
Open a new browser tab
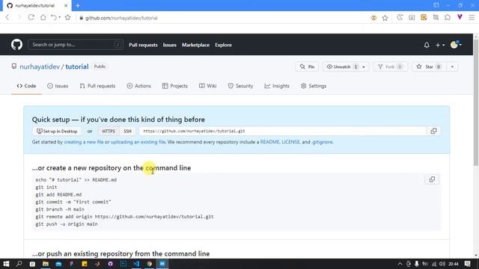[78, 5]
